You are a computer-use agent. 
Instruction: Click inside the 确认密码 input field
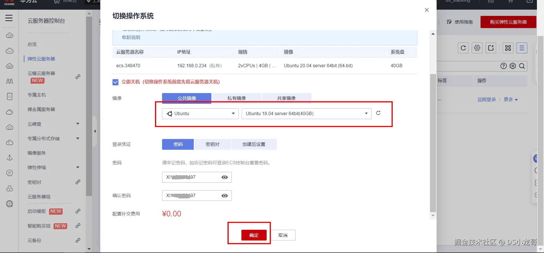pyautogui.click(x=197, y=196)
